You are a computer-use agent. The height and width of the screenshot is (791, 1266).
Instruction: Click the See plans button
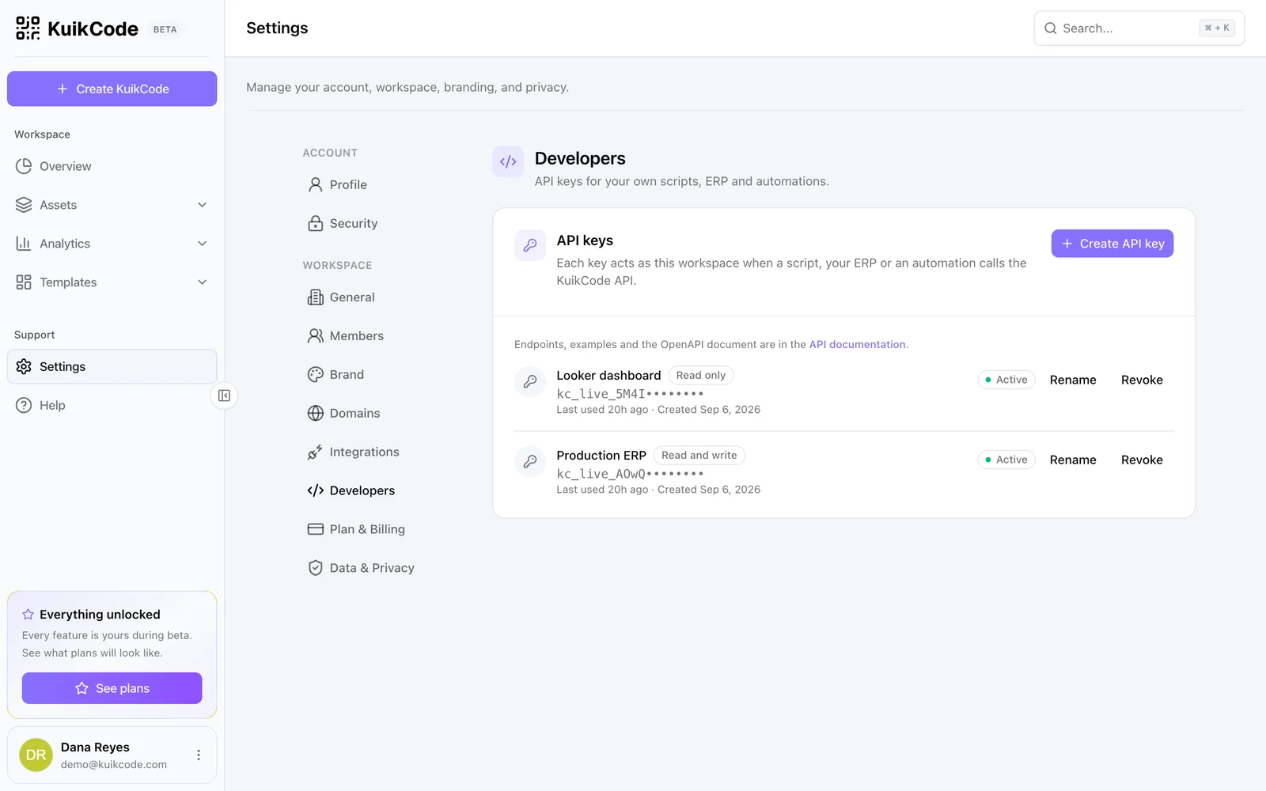click(112, 688)
